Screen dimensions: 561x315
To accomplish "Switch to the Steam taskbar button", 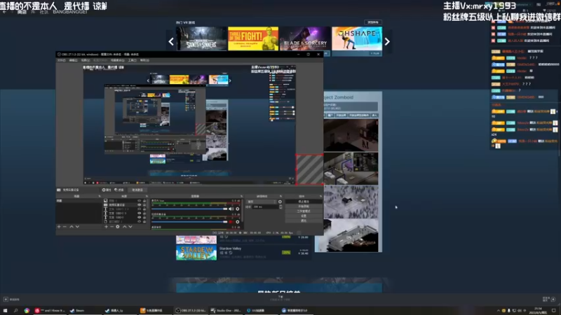I will pyautogui.click(x=85, y=310).
